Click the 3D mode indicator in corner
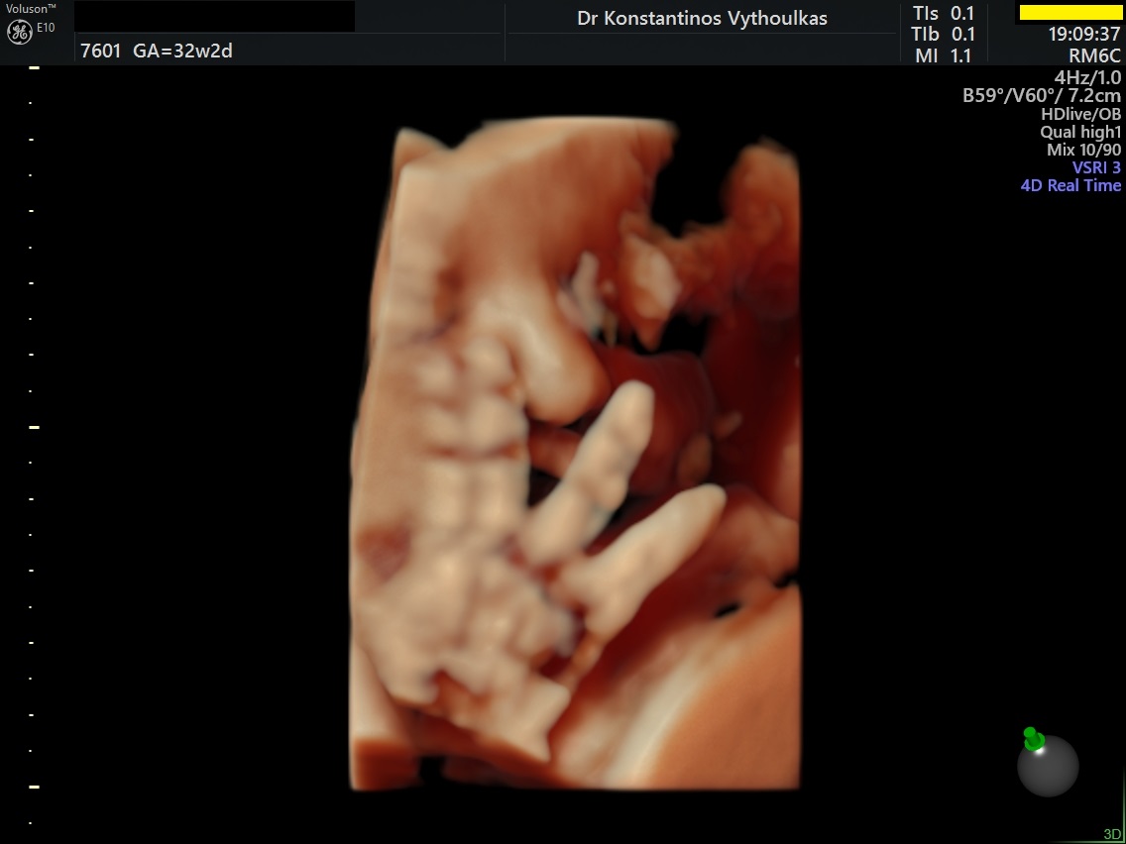 (x=1112, y=834)
